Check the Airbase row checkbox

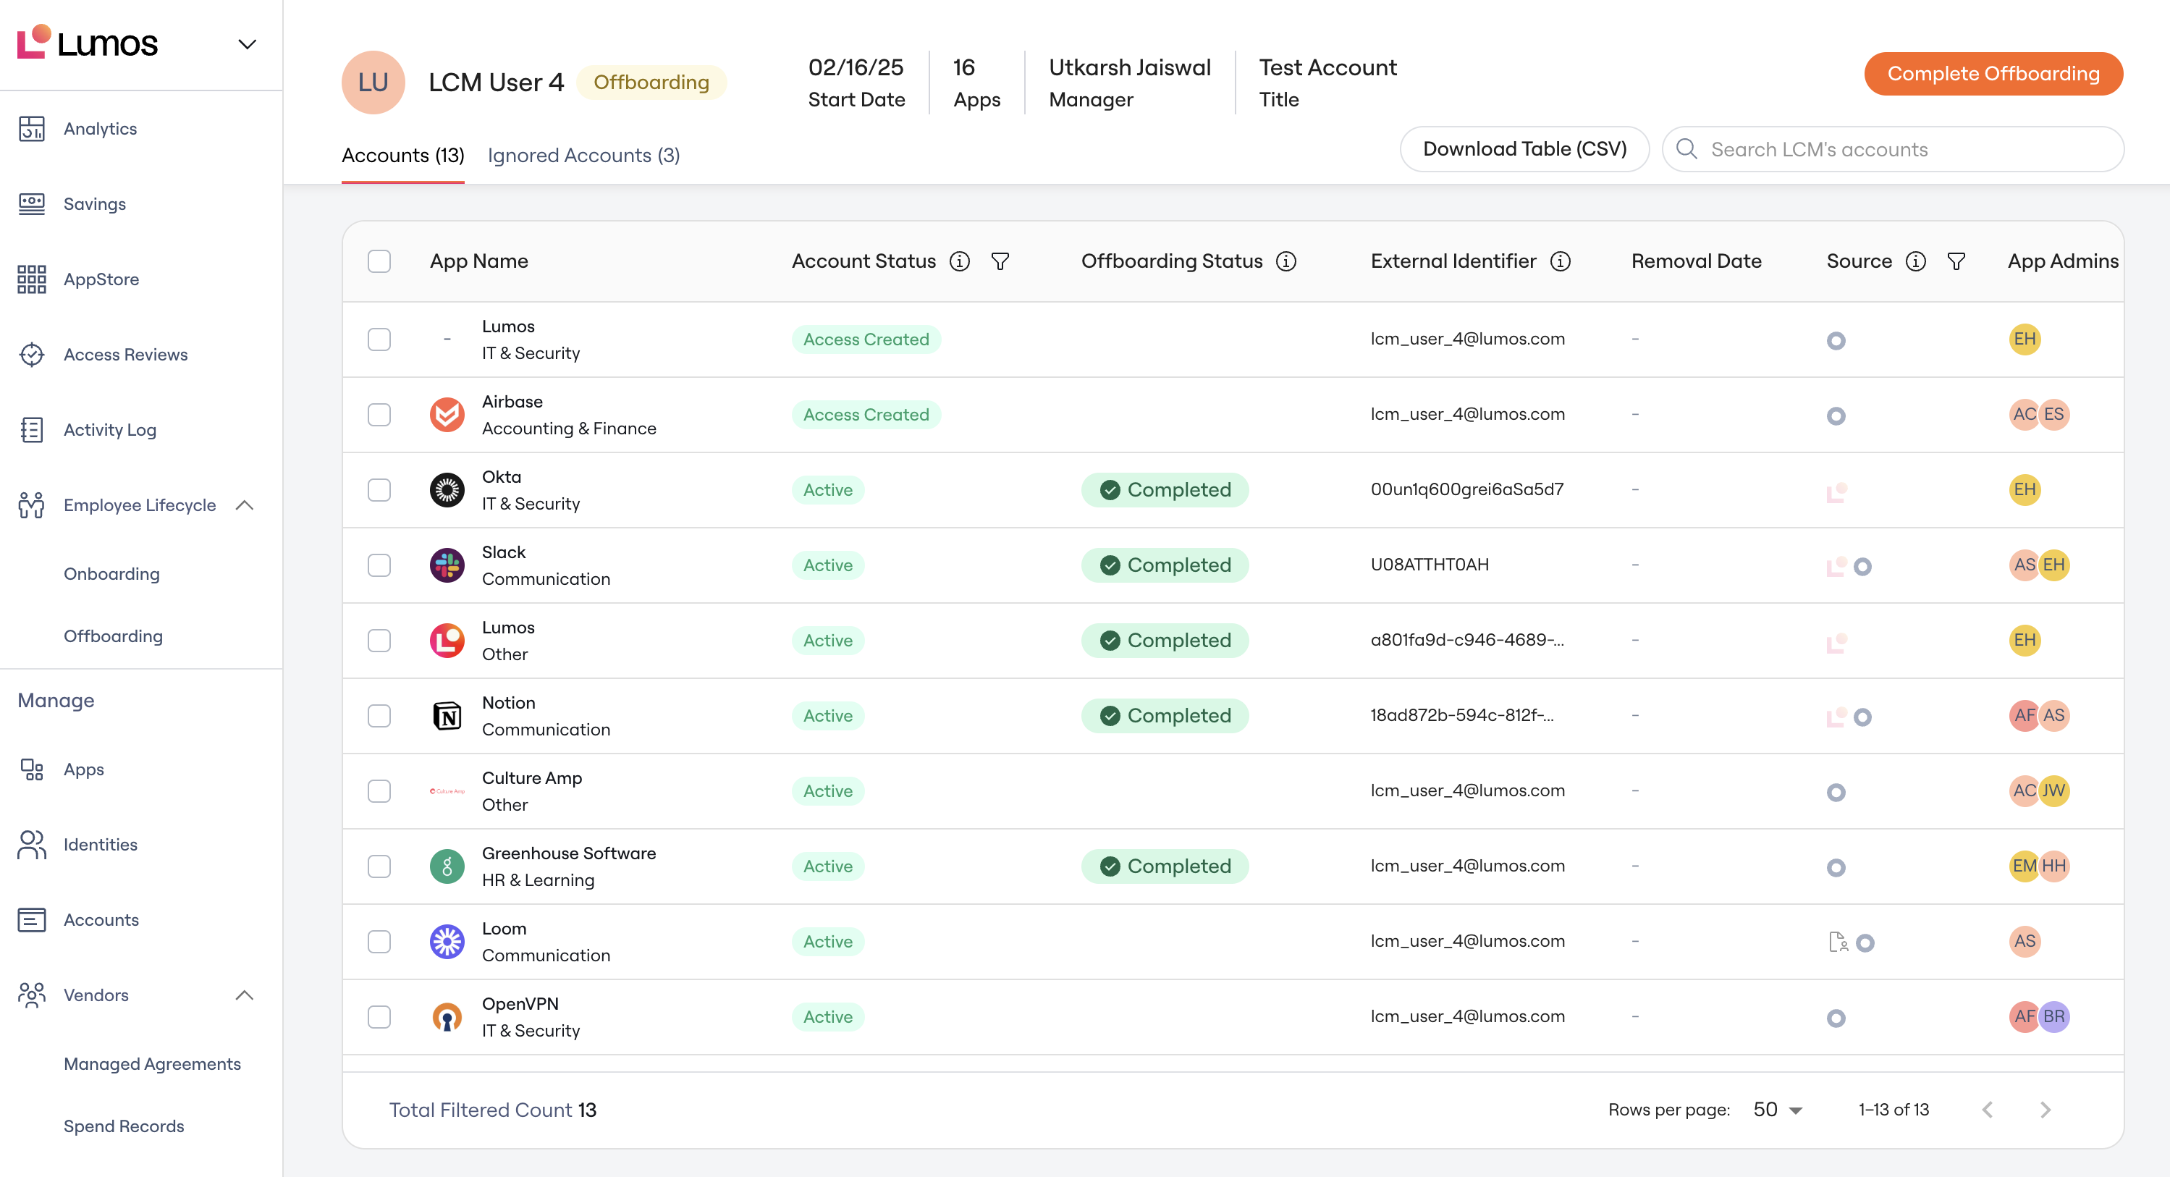click(x=379, y=415)
